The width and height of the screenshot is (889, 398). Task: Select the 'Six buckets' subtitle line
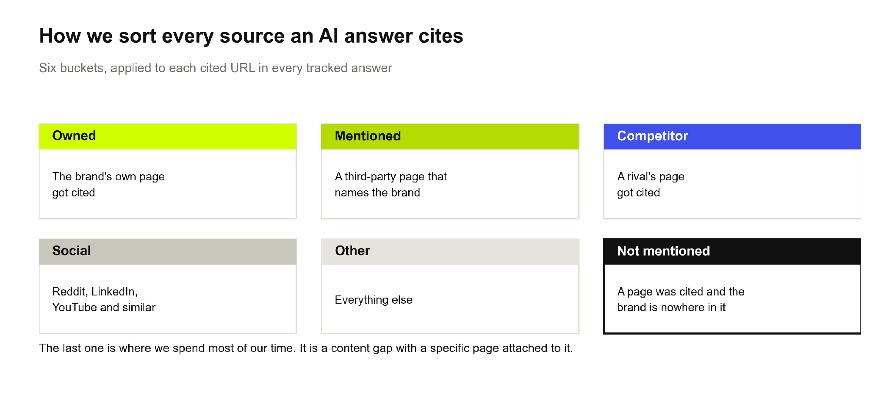(215, 68)
